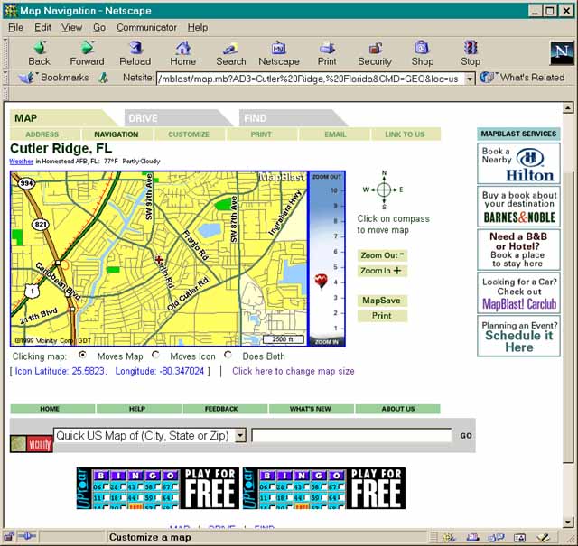The width and height of the screenshot is (578, 546).
Task: Go back with the Back toolbar button
Action: (40, 53)
